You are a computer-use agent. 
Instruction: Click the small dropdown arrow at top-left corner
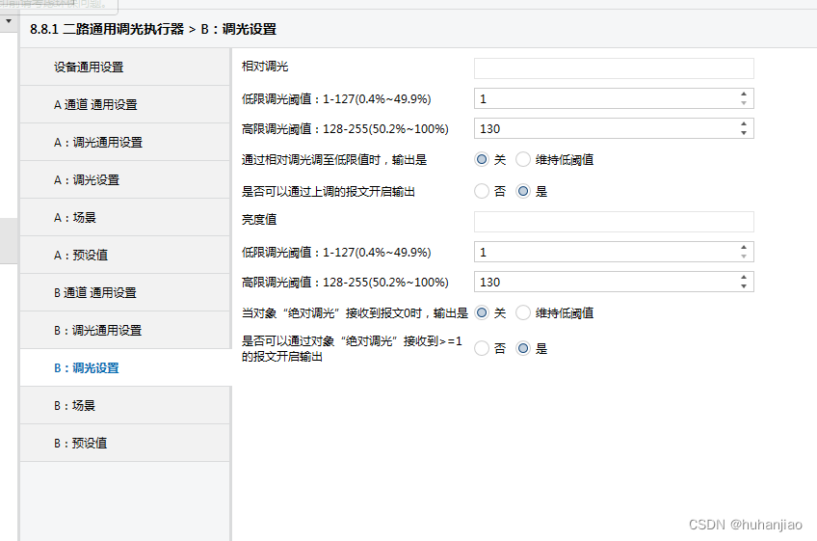(x=9, y=20)
